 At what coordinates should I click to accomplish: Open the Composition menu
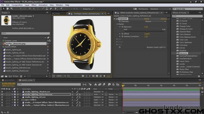coord(17,5)
